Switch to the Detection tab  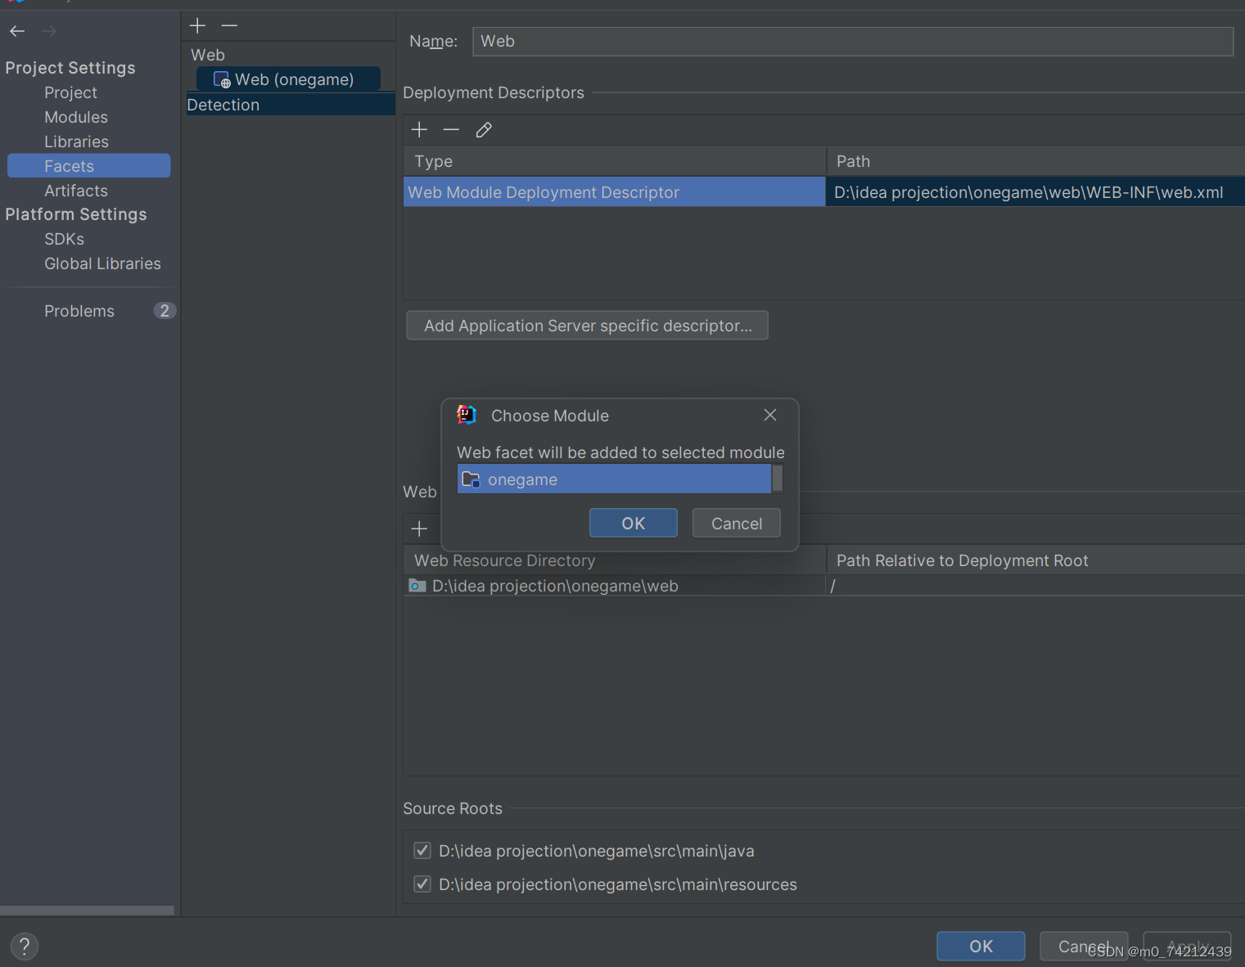point(223,104)
